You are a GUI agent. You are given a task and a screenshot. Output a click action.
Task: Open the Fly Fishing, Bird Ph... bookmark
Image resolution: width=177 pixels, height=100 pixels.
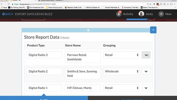point(17,7)
